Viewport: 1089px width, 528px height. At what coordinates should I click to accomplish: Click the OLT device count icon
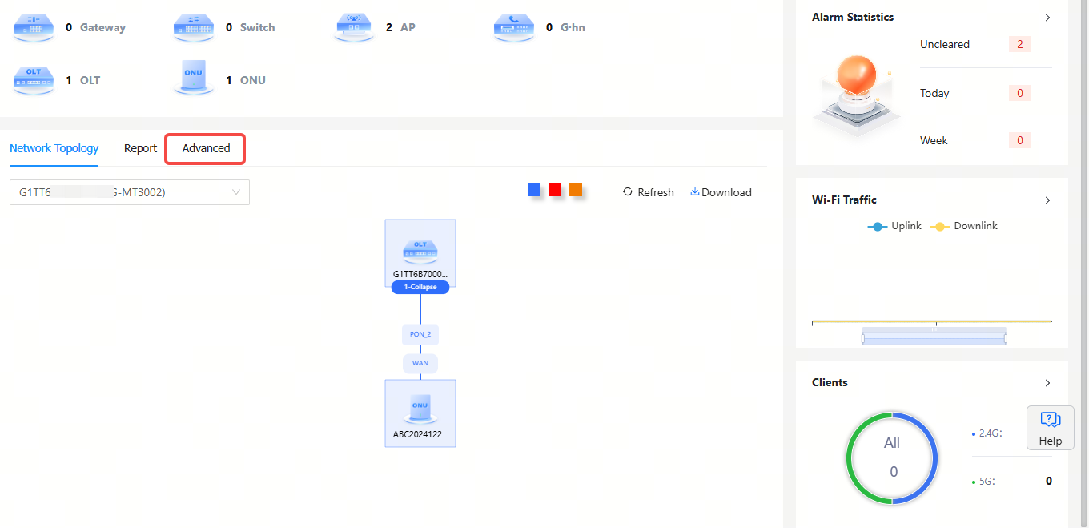click(34, 80)
